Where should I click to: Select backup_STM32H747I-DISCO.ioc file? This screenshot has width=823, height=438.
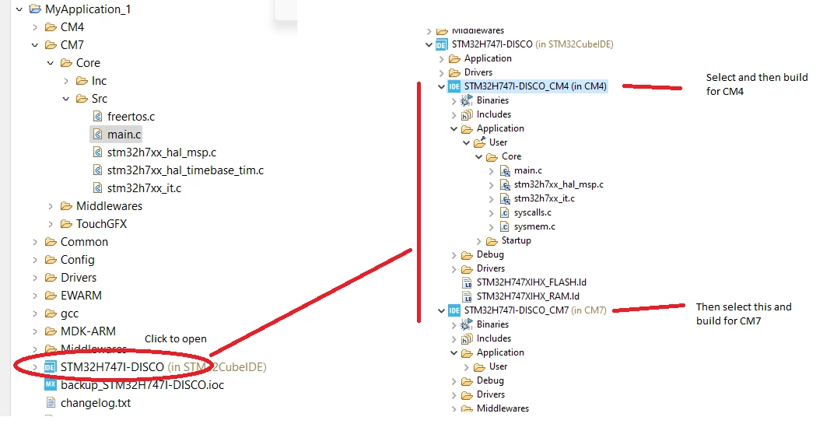click(x=142, y=385)
